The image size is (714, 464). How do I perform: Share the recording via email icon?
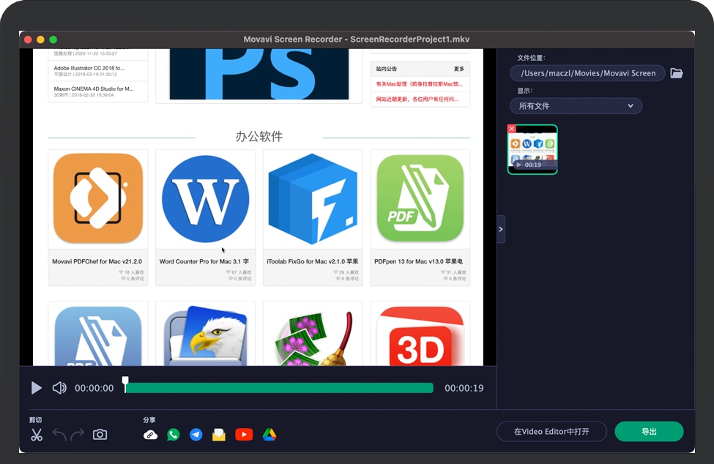[x=220, y=434]
